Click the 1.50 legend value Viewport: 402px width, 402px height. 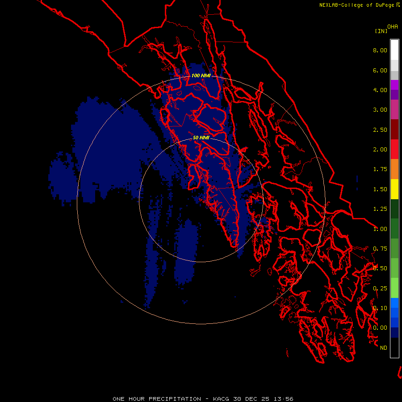click(x=380, y=189)
